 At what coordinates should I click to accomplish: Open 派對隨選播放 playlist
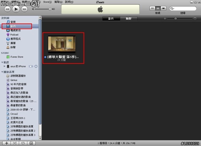coord(16,76)
